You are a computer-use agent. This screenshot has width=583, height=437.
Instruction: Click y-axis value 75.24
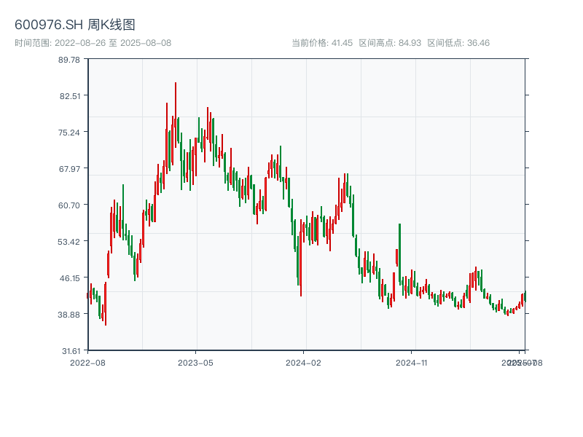pyautogui.click(x=69, y=133)
